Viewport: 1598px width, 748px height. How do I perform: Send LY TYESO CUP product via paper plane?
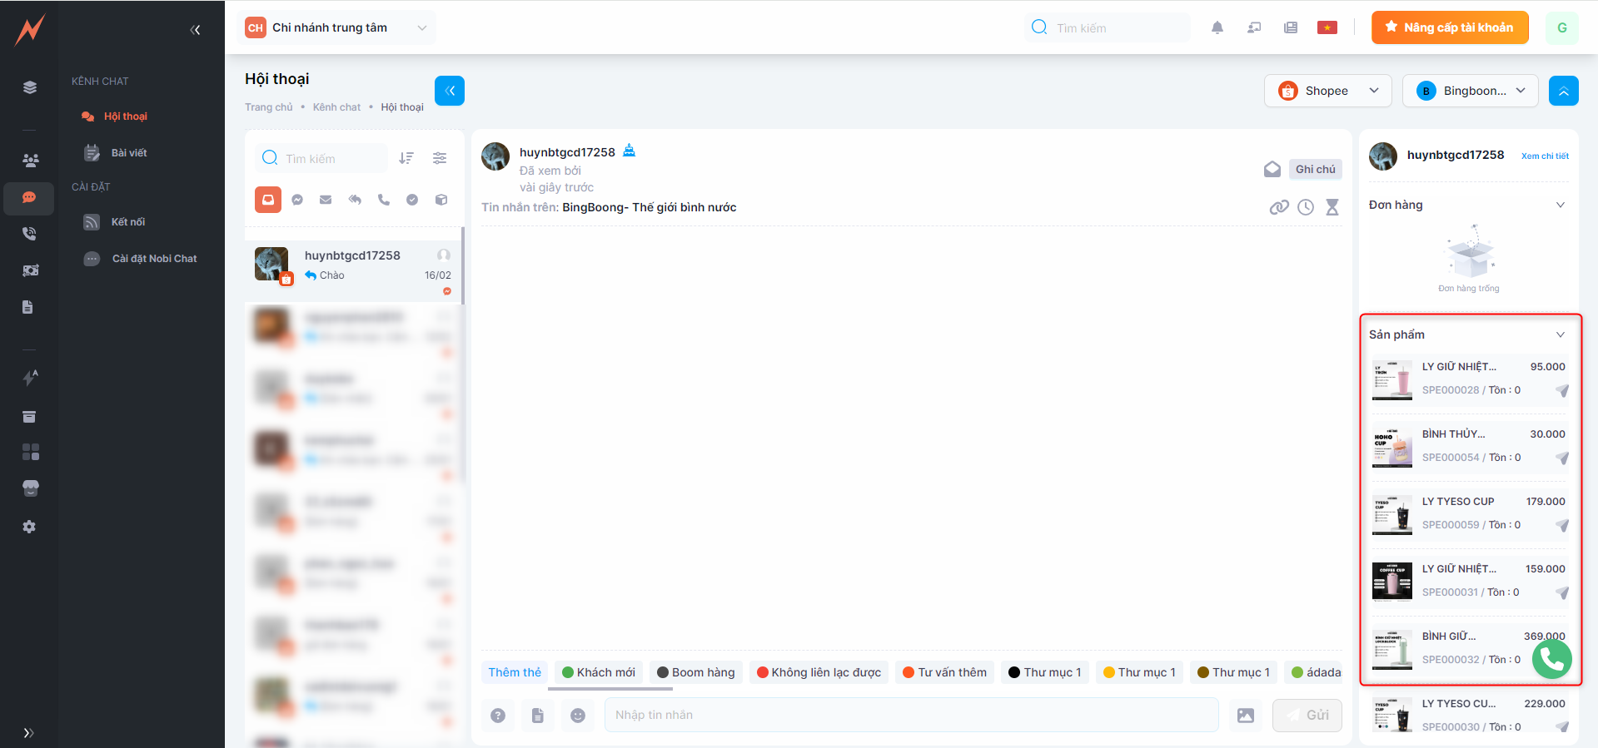coord(1561,525)
